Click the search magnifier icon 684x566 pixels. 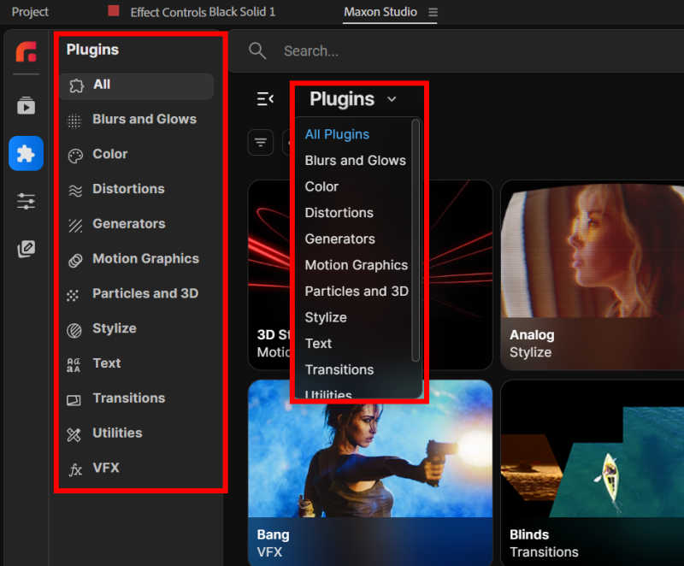pos(257,51)
